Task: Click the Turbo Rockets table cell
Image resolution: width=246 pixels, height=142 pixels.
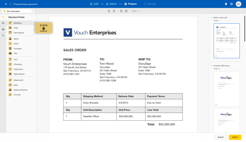Action: coord(99,103)
